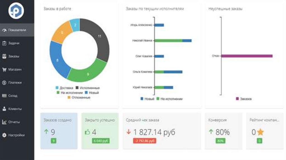Click the Настройки gear icon
286x160 pixels.
tap(4, 135)
